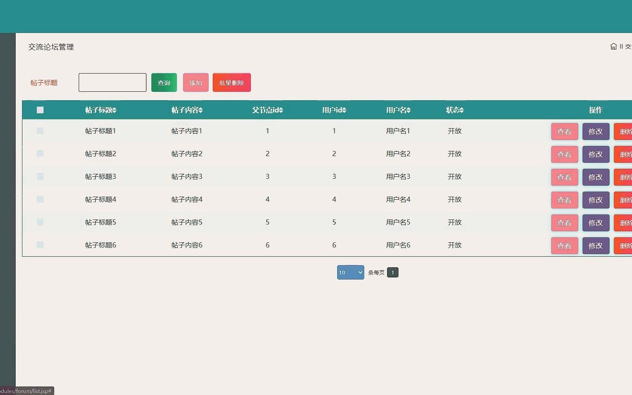
Task: Sort by 用户id column header
Action: point(334,110)
